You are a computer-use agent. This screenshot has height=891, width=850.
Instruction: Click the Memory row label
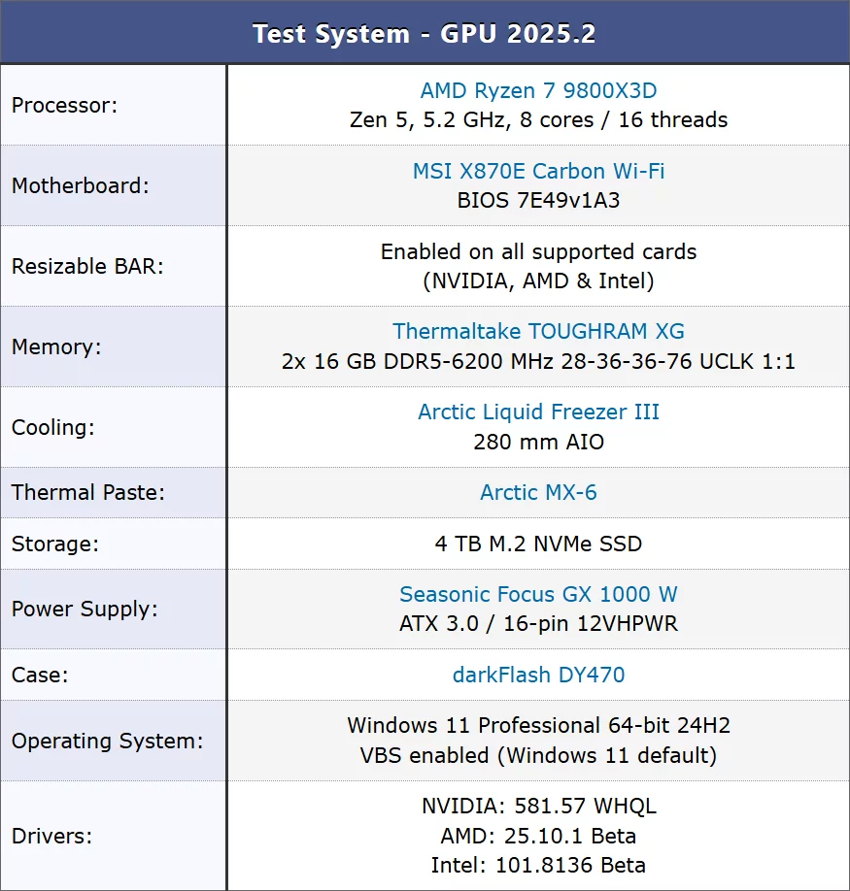55,346
